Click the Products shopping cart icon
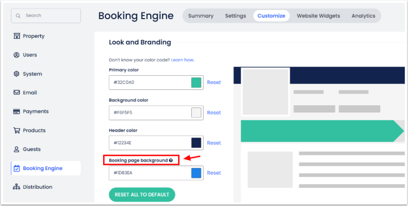This screenshot has width=408, height=206. coord(17,130)
